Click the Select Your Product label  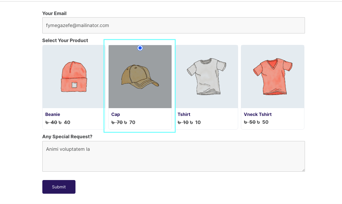[x=65, y=40]
